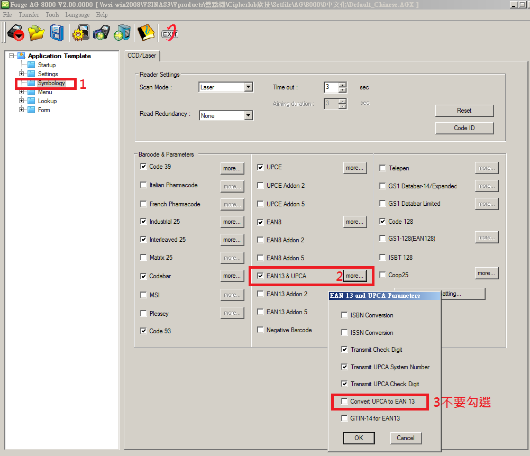Select the CCD/Laser tab
The width and height of the screenshot is (530, 456).
click(142, 56)
